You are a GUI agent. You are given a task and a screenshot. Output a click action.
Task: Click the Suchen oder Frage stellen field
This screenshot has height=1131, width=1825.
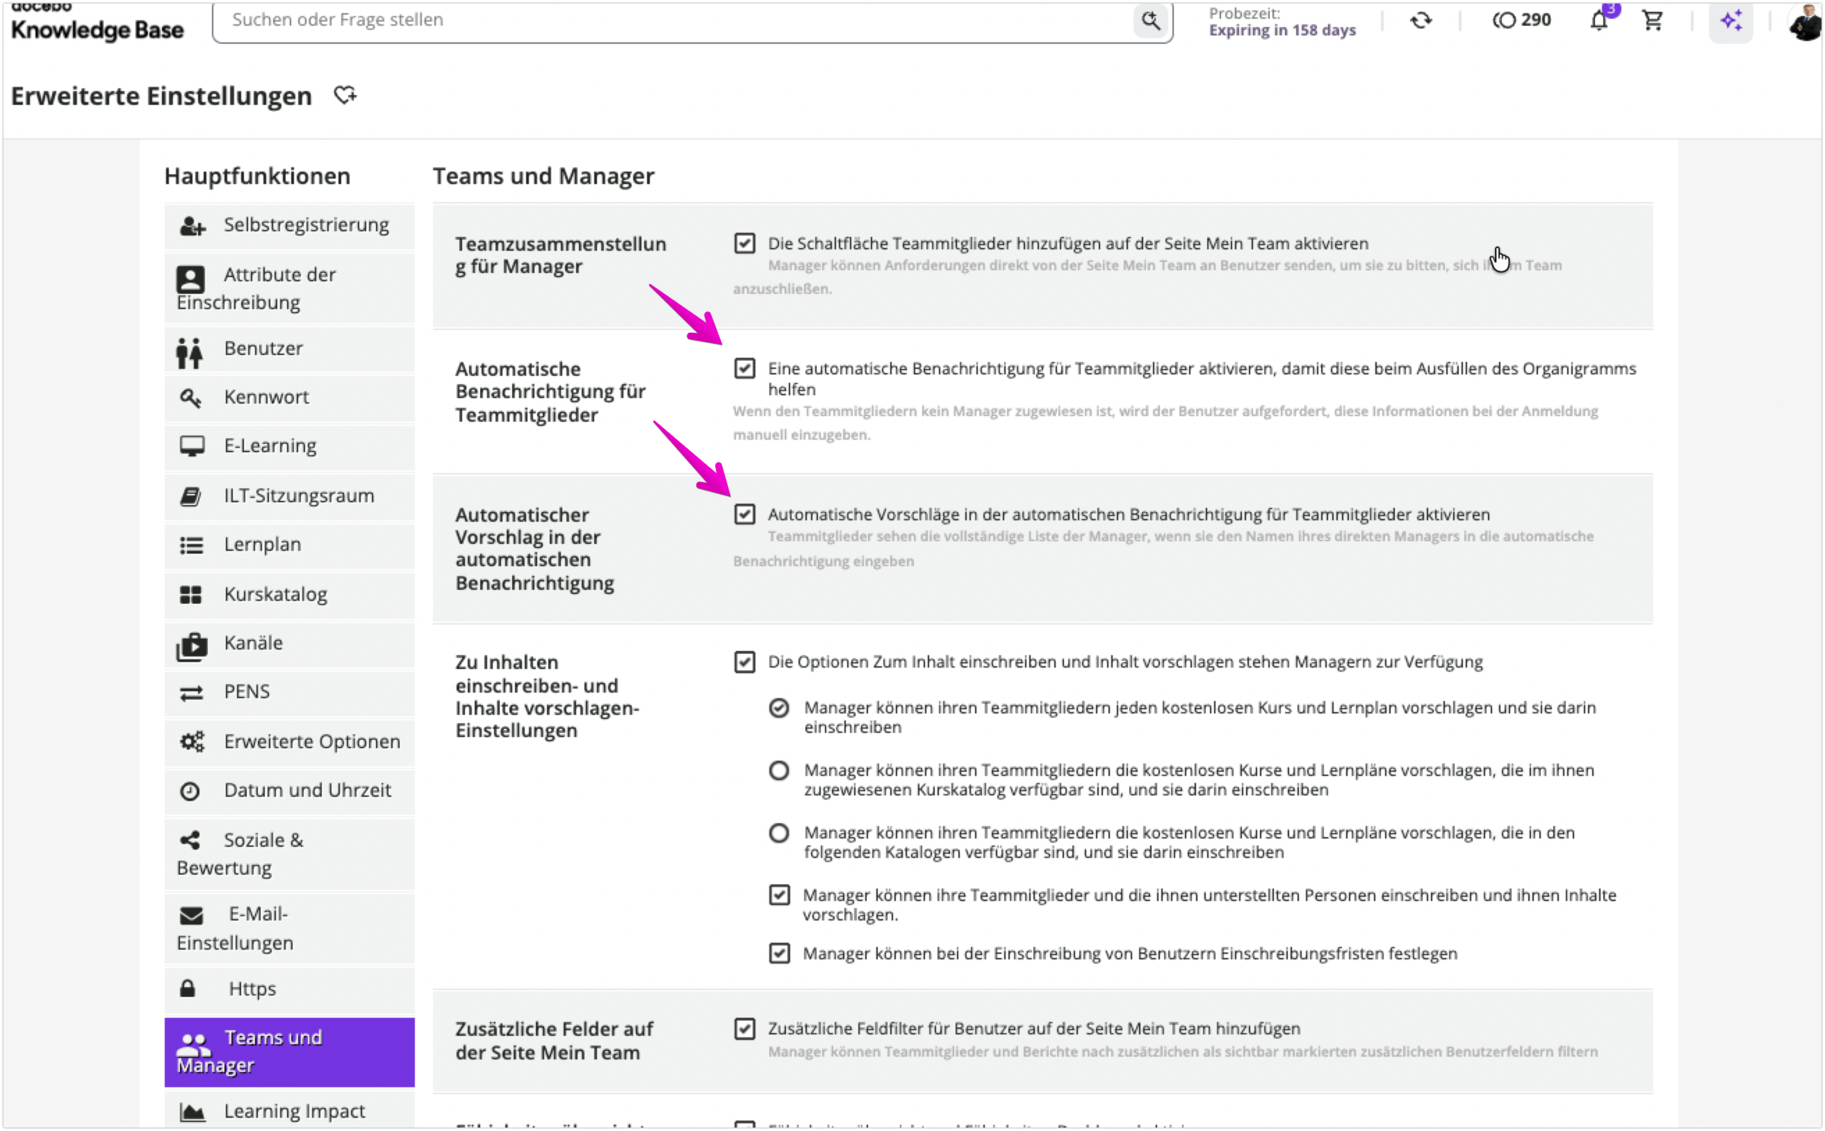tap(692, 21)
